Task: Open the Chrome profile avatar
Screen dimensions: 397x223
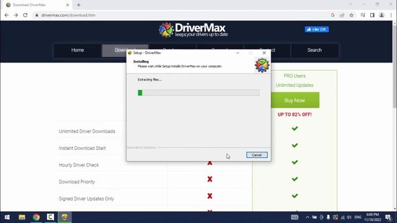Action: 381,15
